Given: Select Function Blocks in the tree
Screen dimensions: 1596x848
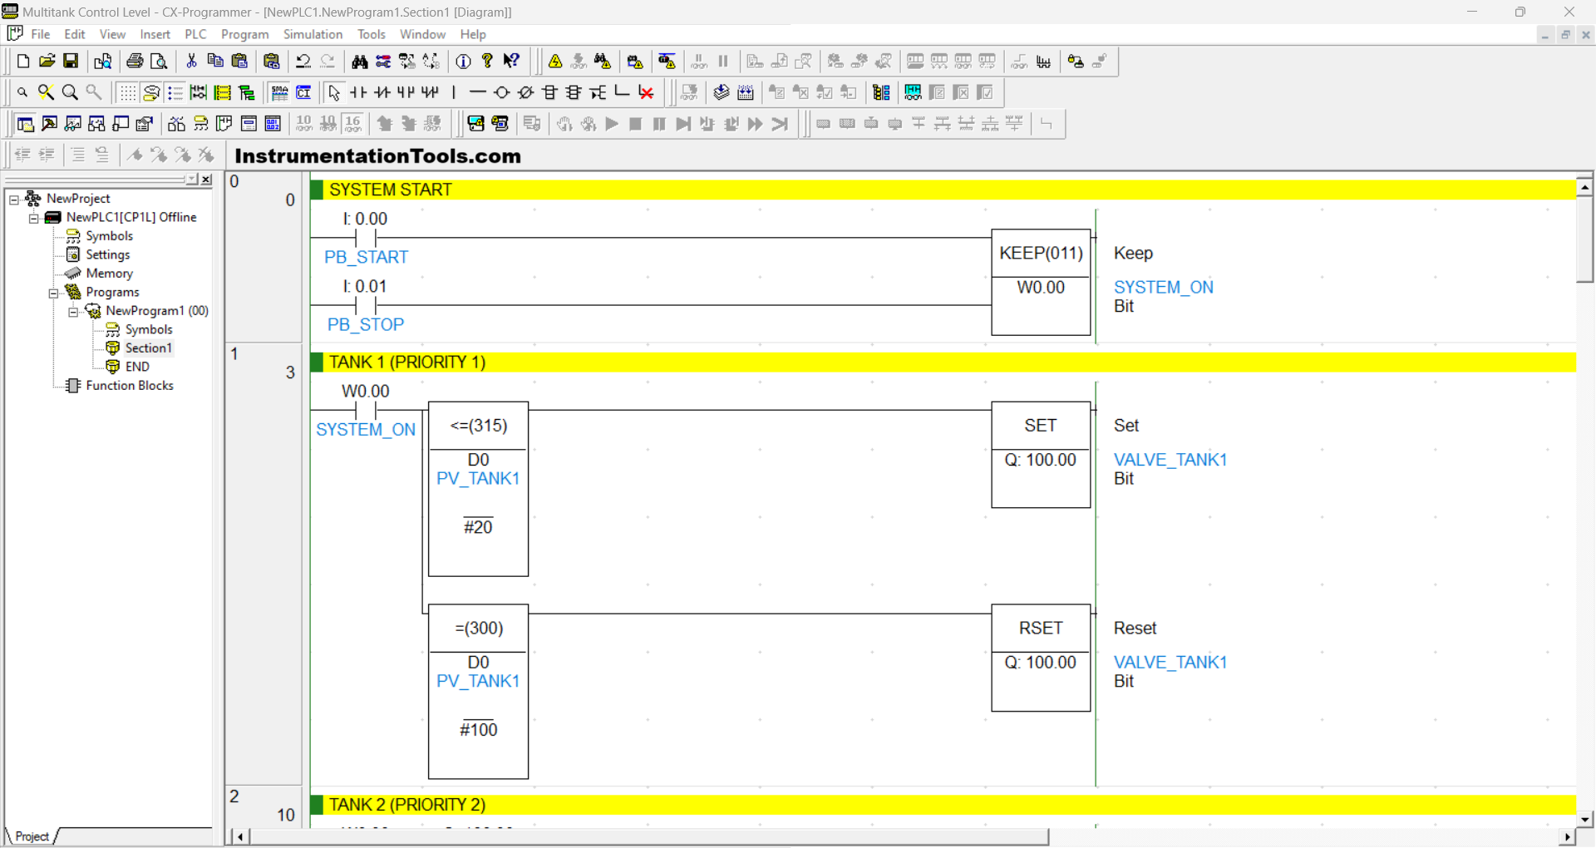Looking at the screenshot, I should 130,386.
